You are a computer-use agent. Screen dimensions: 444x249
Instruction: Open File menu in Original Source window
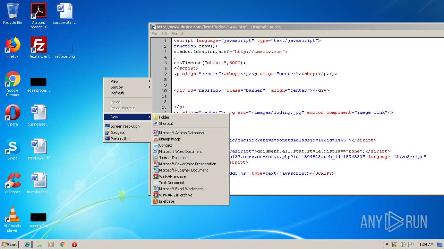154,34
